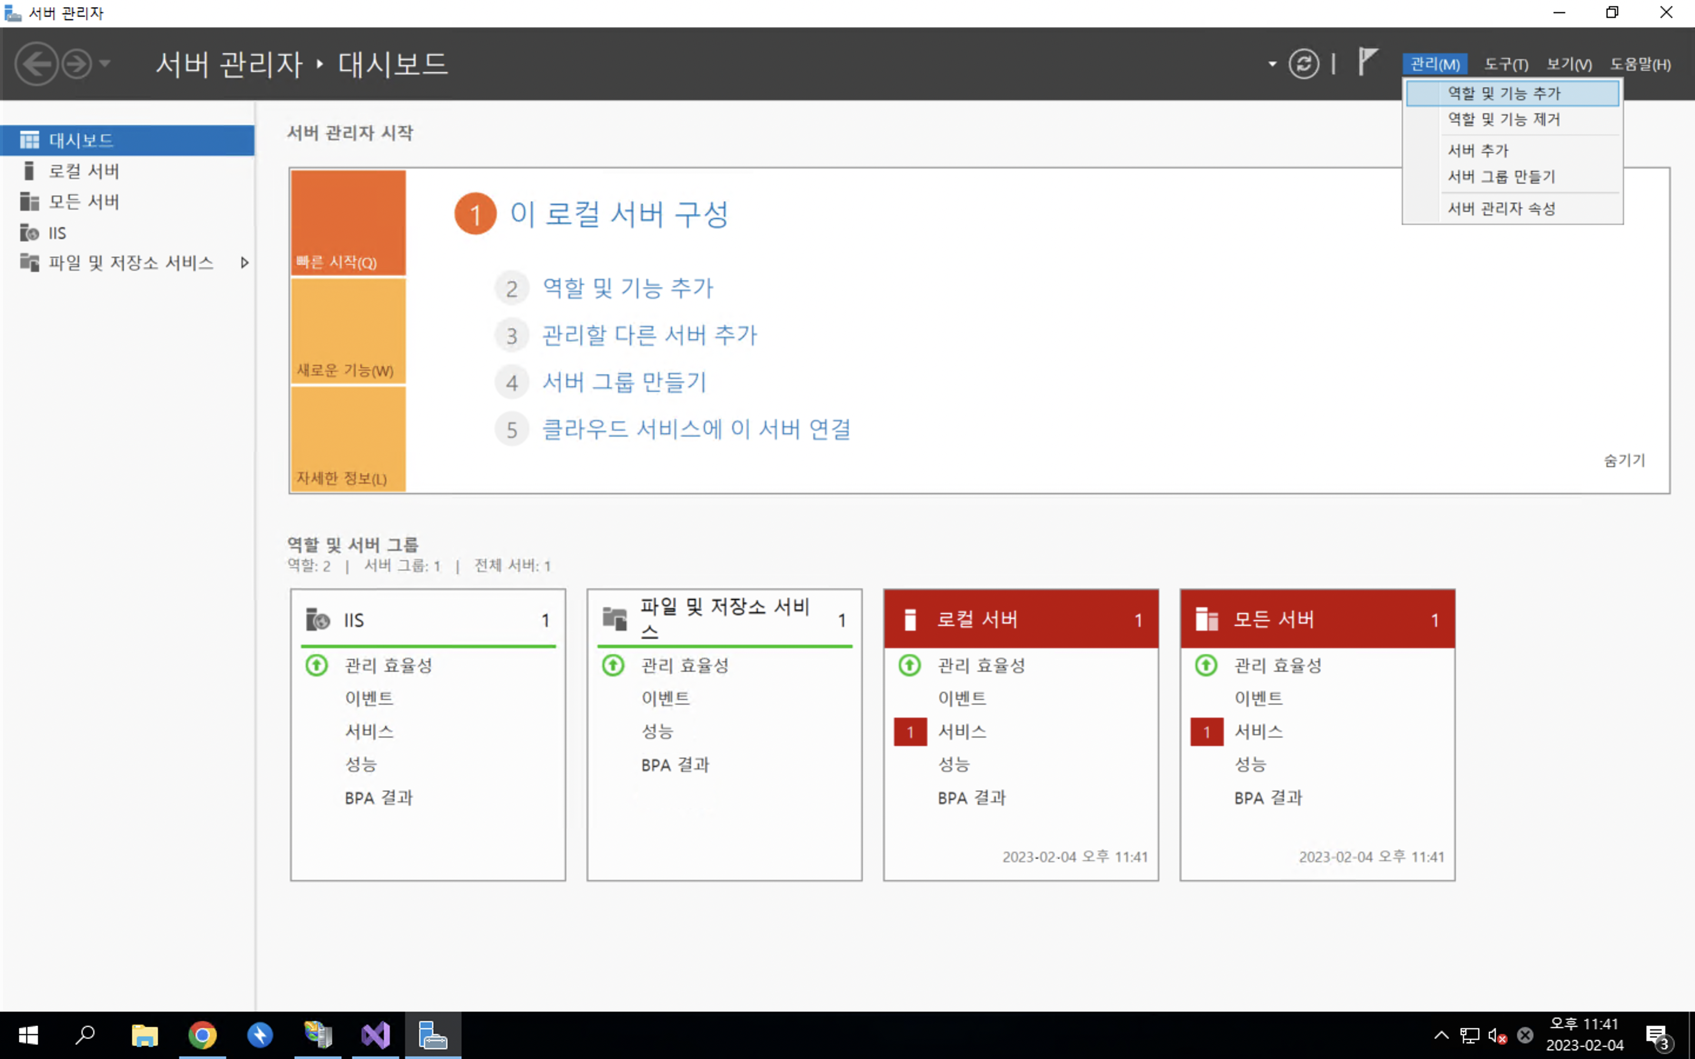Launch Chrome from the taskbar

[x=202, y=1035]
